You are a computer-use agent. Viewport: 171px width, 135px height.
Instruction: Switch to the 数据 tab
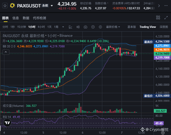coord(26,18)
